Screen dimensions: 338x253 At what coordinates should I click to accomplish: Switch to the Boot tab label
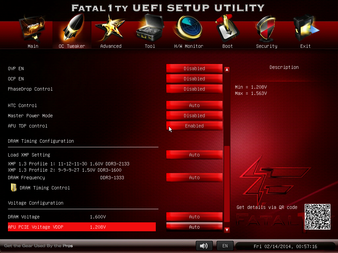point(227,46)
